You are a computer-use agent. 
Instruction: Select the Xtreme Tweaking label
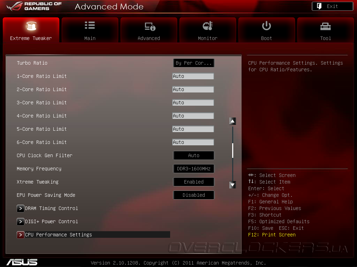click(38, 182)
